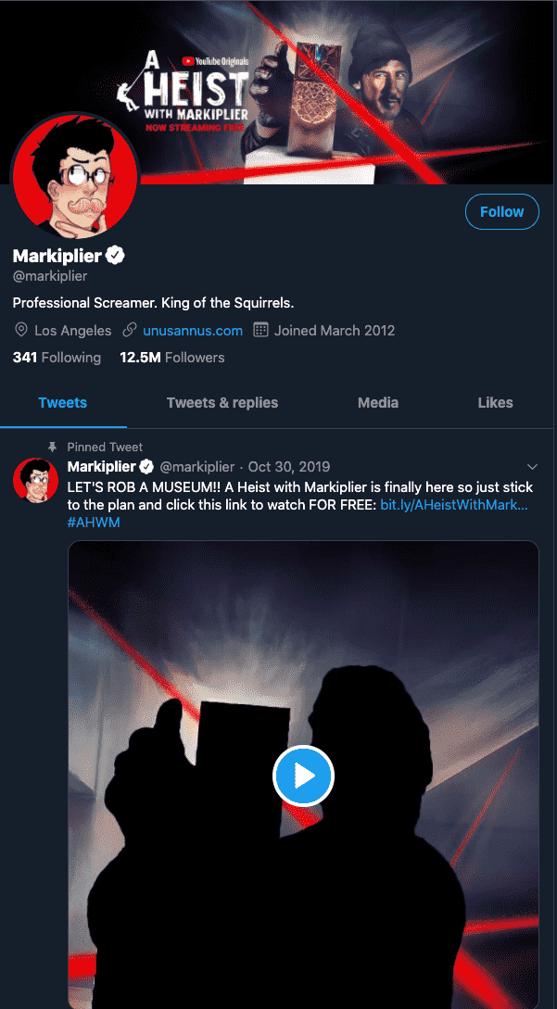Click the calendar icon next to Joined March 2012

click(260, 330)
